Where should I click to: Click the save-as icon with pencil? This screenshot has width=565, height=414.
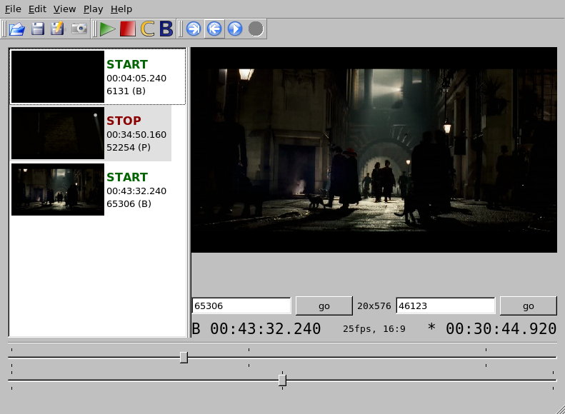(57, 29)
